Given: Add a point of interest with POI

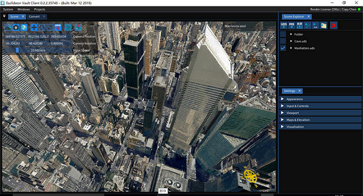Looking at the screenshot, I should click(x=292, y=25).
